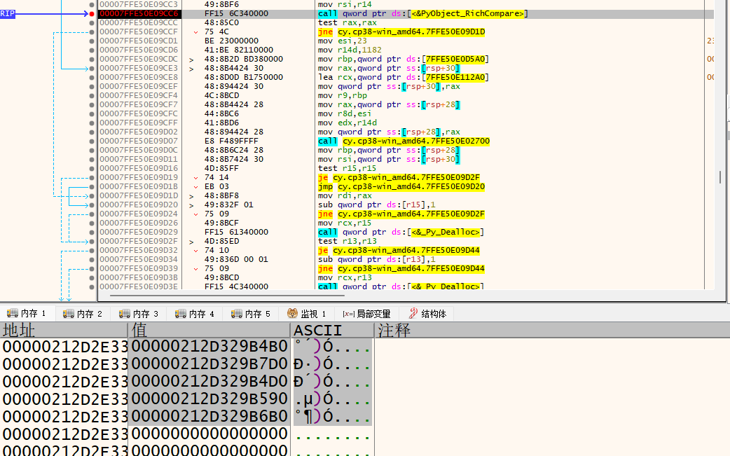730x456 pixels.
Task: Select dump value 00000212D329B590
Action: click(x=209, y=399)
